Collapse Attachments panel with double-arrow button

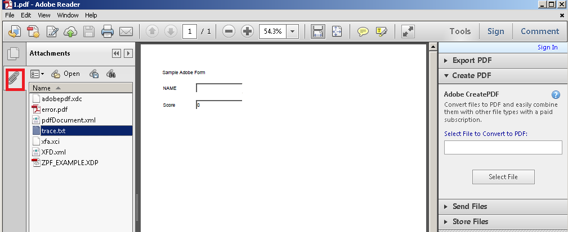117,53
